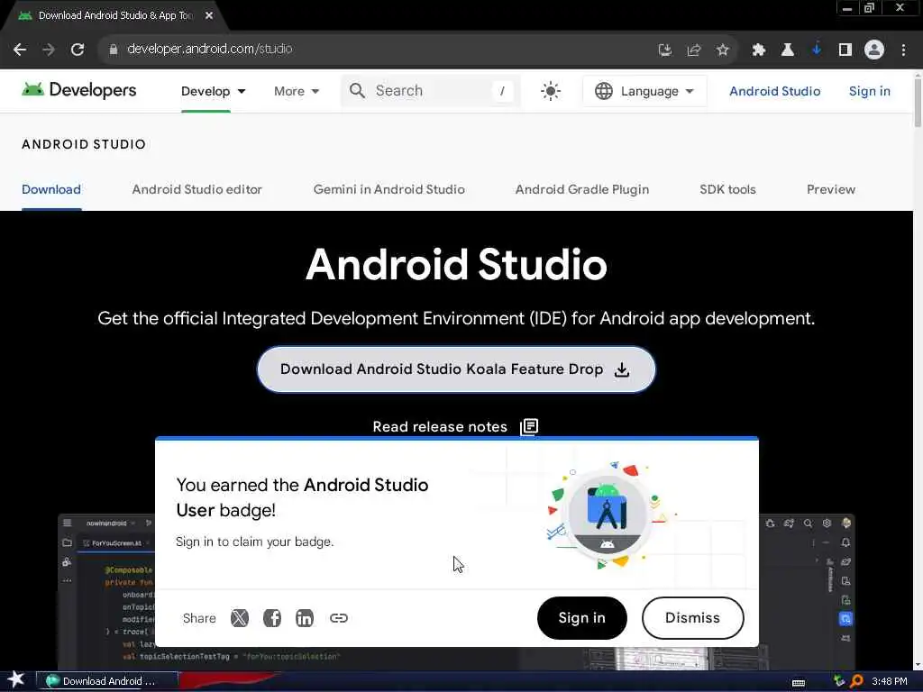Viewport: 923px width, 692px height.
Task: Click the keyboard icon in system tray
Action: tap(799, 683)
